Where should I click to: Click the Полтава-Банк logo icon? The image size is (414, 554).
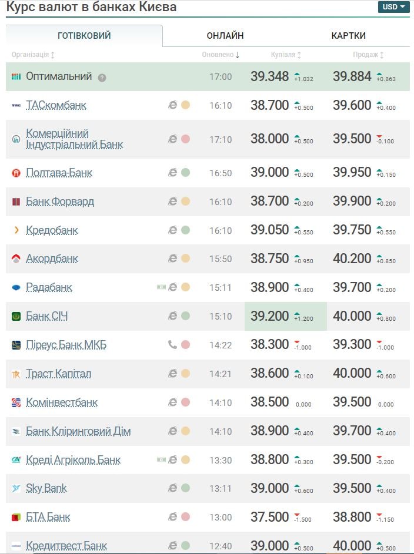(16, 173)
